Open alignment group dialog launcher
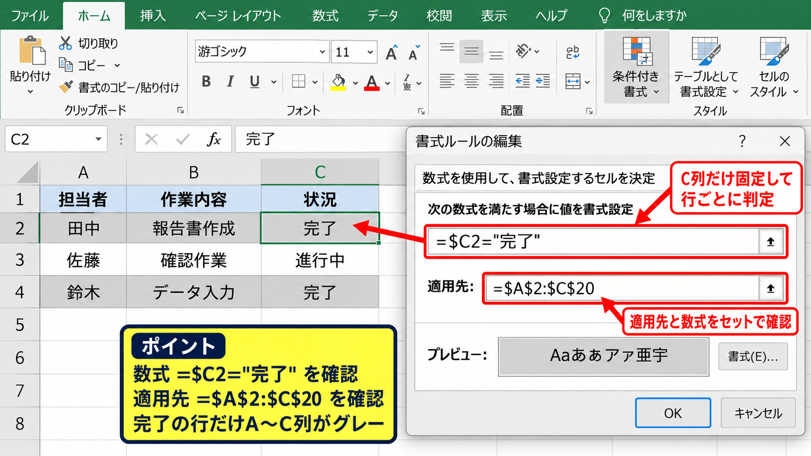The image size is (811, 456). point(589,111)
